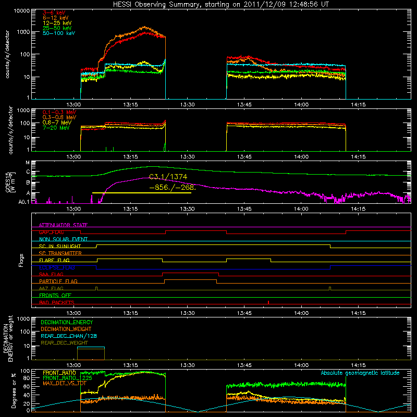Select the FLARE_FLAG label
This screenshot has height=417, width=417.
click(x=54, y=260)
